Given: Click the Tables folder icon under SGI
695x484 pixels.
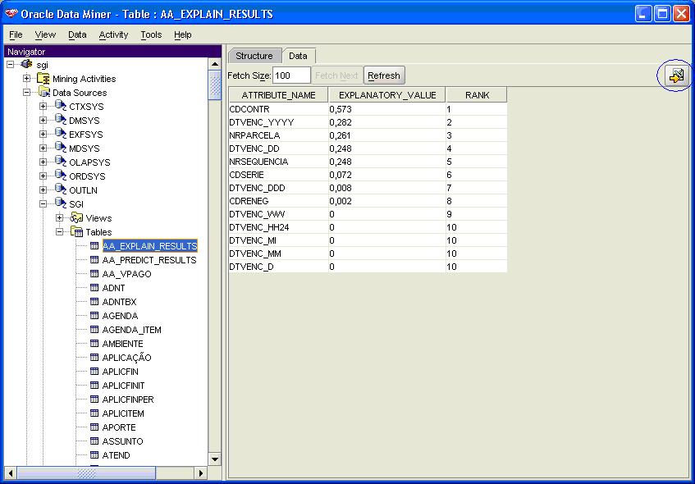Looking at the screenshot, I should tap(76, 232).
